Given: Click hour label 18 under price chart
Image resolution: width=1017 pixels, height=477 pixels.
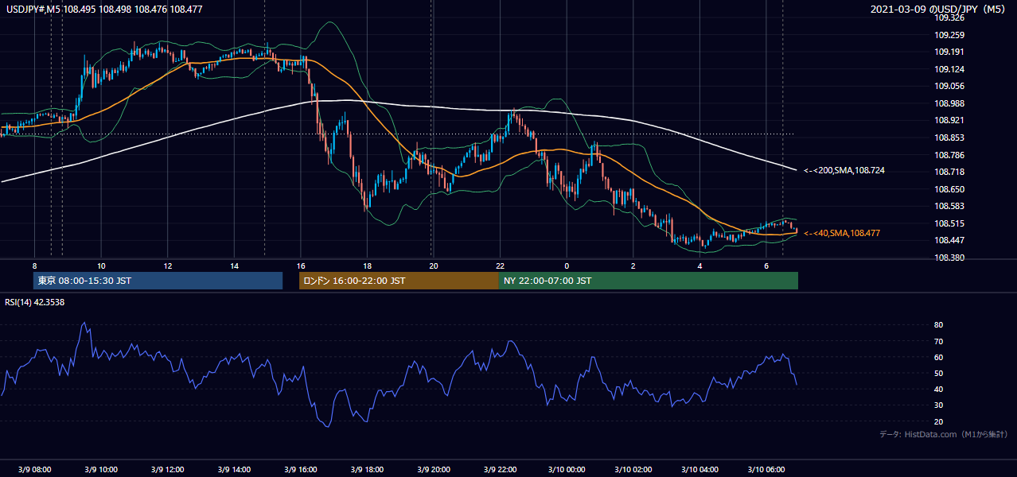Looking at the screenshot, I should coord(368,266).
